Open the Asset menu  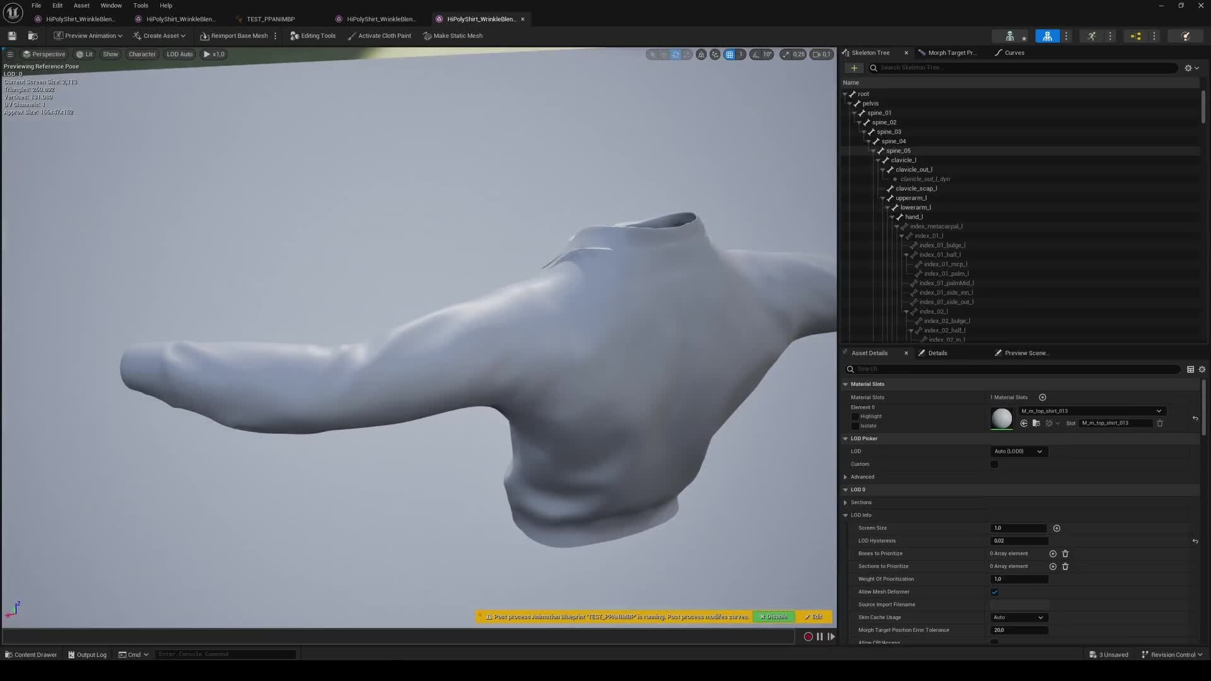[x=81, y=5]
